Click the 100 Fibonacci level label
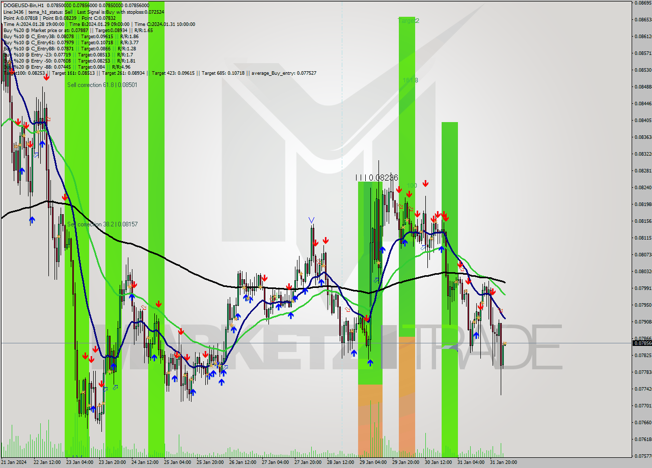652x468 pixels. point(412,186)
